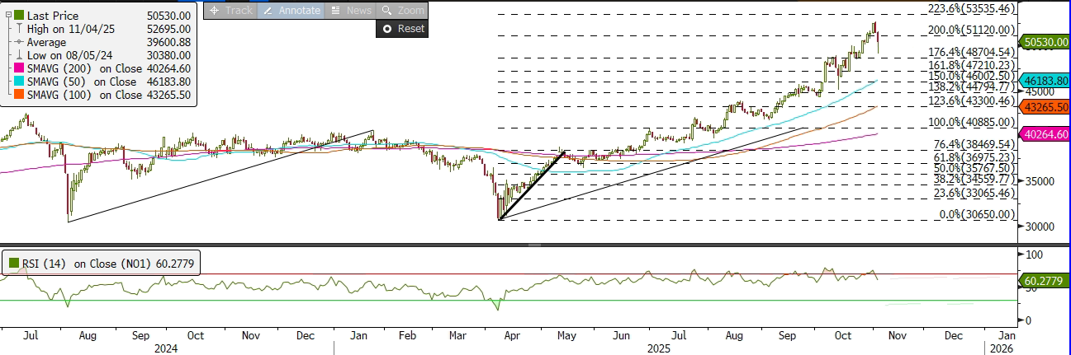Select the Annotate pencil icon

click(268, 11)
